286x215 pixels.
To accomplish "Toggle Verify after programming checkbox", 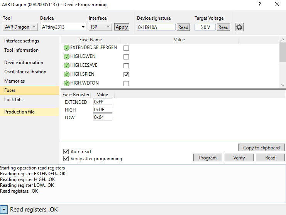I will tap(66, 159).
